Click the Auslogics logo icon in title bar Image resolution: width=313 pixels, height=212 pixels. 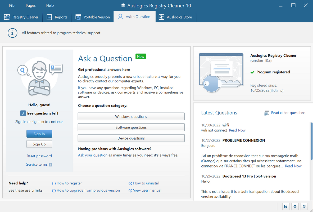(x=123, y=6)
